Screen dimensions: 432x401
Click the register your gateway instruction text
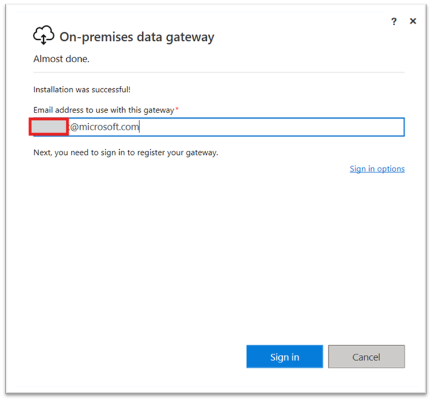point(126,153)
